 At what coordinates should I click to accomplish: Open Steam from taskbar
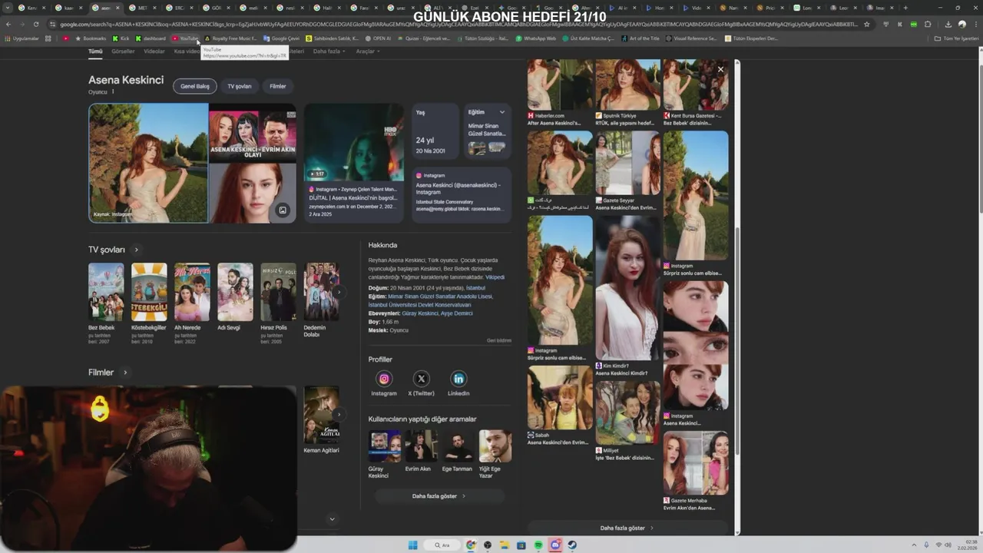pos(572,545)
